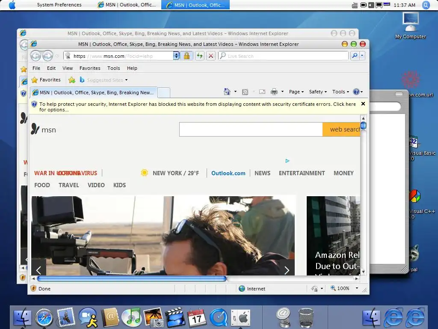This screenshot has height=329, width=438.
Task: Click the vertical scrollbar thumb
Action: click(363, 126)
